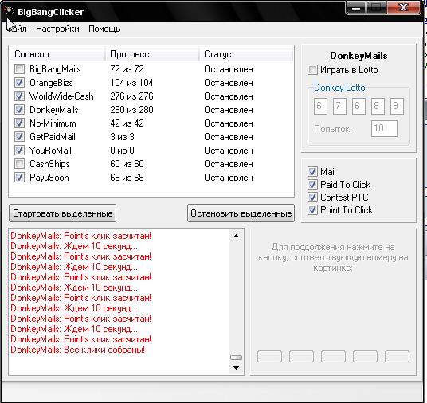
Task: Click the BigBangClicker title bar app icon
Action: click(9, 11)
